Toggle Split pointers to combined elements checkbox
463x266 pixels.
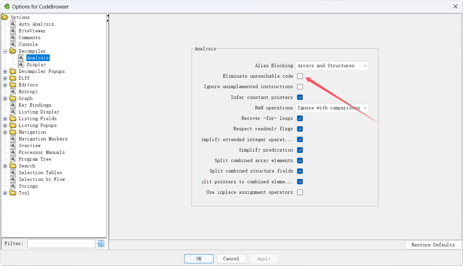(x=300, y=182)
